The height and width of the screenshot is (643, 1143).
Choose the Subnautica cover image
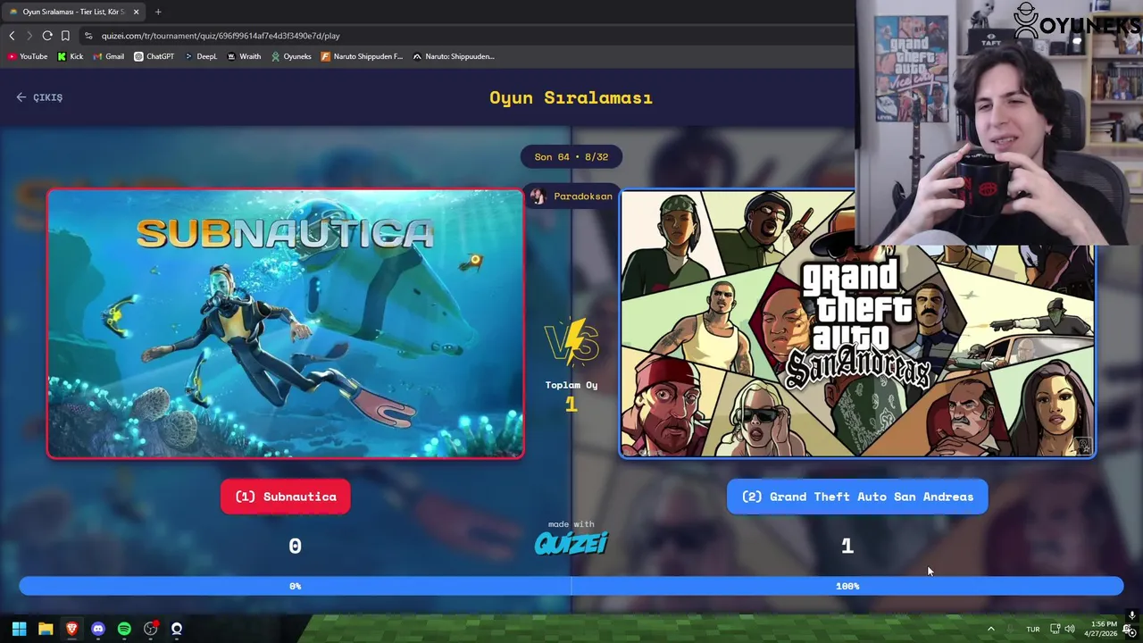[x=286, y=323]
